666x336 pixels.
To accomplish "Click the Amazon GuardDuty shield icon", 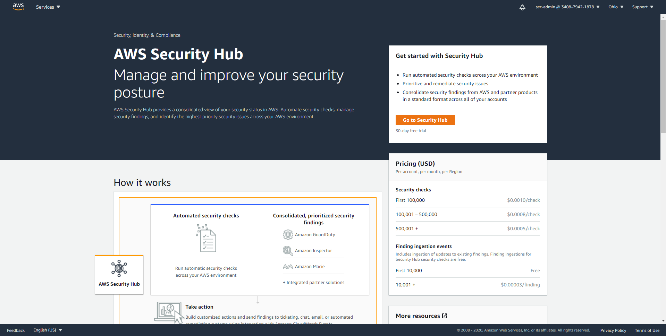I will click(288, 235).
